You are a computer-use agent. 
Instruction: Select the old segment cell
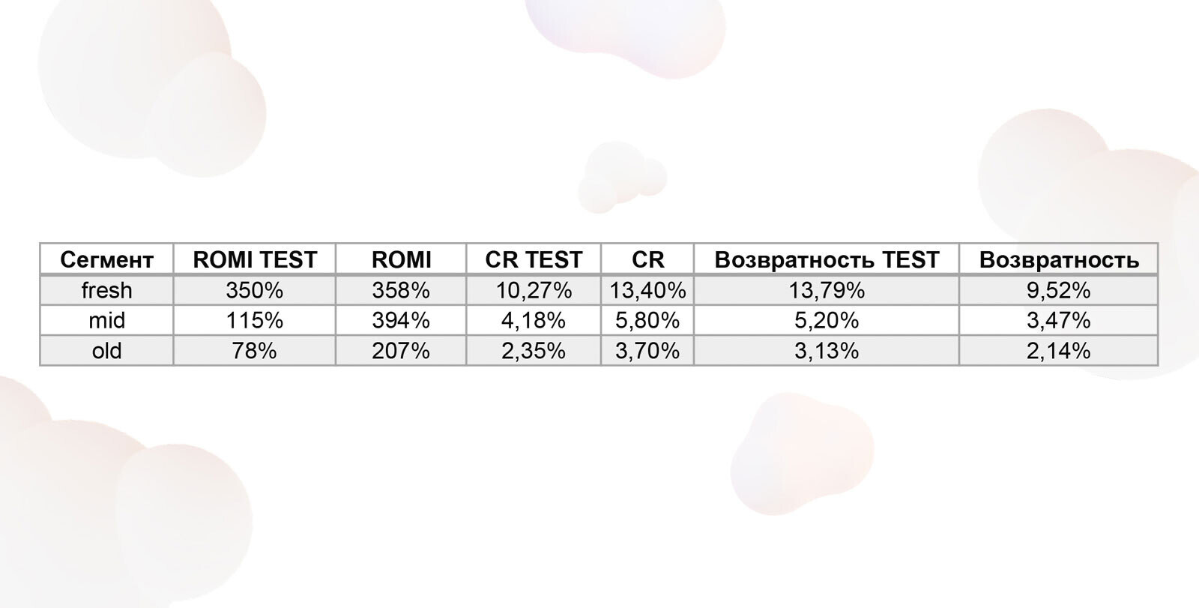pos(106,350)
